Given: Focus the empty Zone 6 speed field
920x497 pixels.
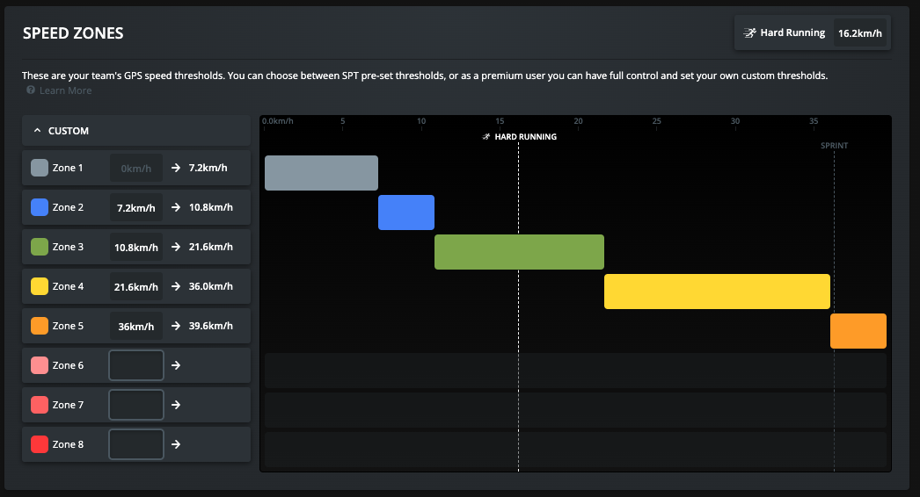Looking at the screenshot, I should 136,365.
